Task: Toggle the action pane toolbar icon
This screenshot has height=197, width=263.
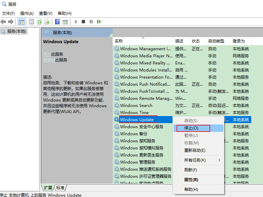Action: point(65,22)
